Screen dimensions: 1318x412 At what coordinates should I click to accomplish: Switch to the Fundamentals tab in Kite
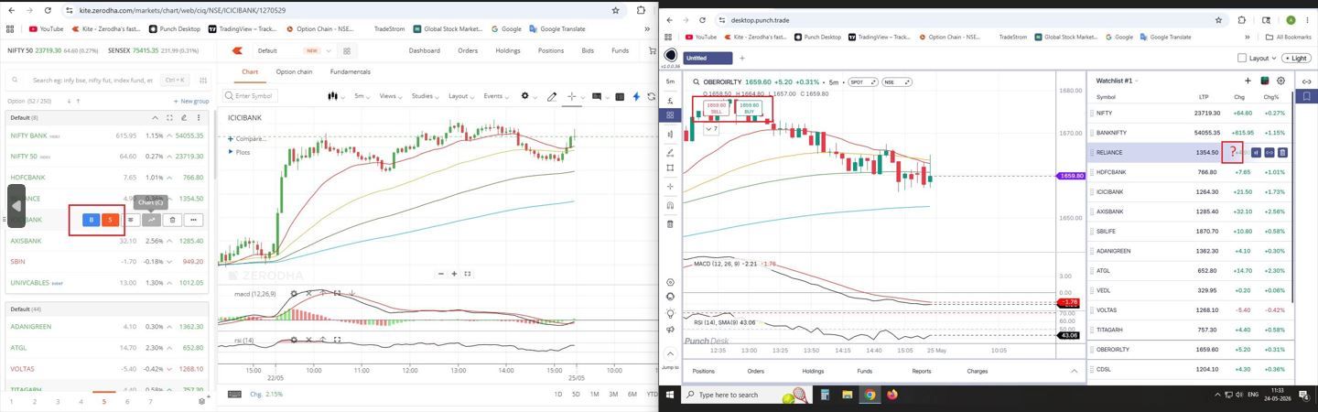coord(351,71)
